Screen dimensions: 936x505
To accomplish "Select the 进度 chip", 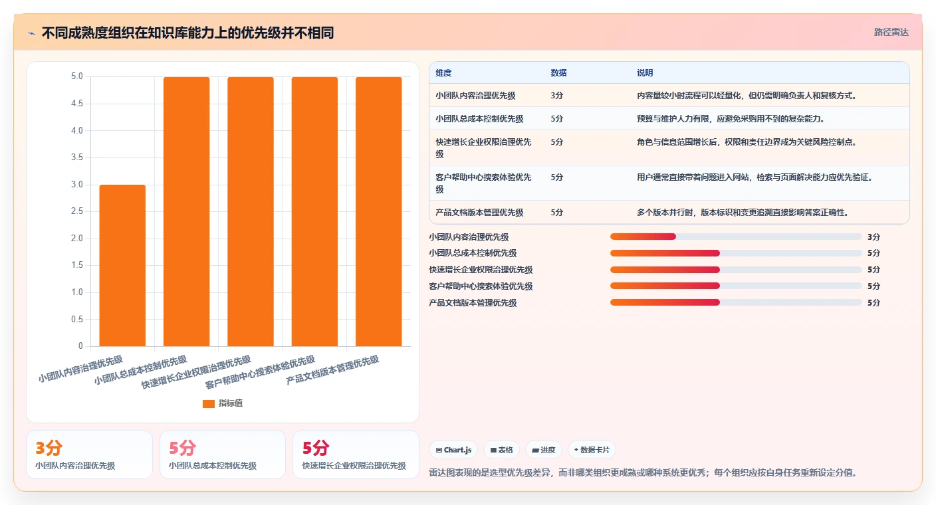I will tap(544, 450).
